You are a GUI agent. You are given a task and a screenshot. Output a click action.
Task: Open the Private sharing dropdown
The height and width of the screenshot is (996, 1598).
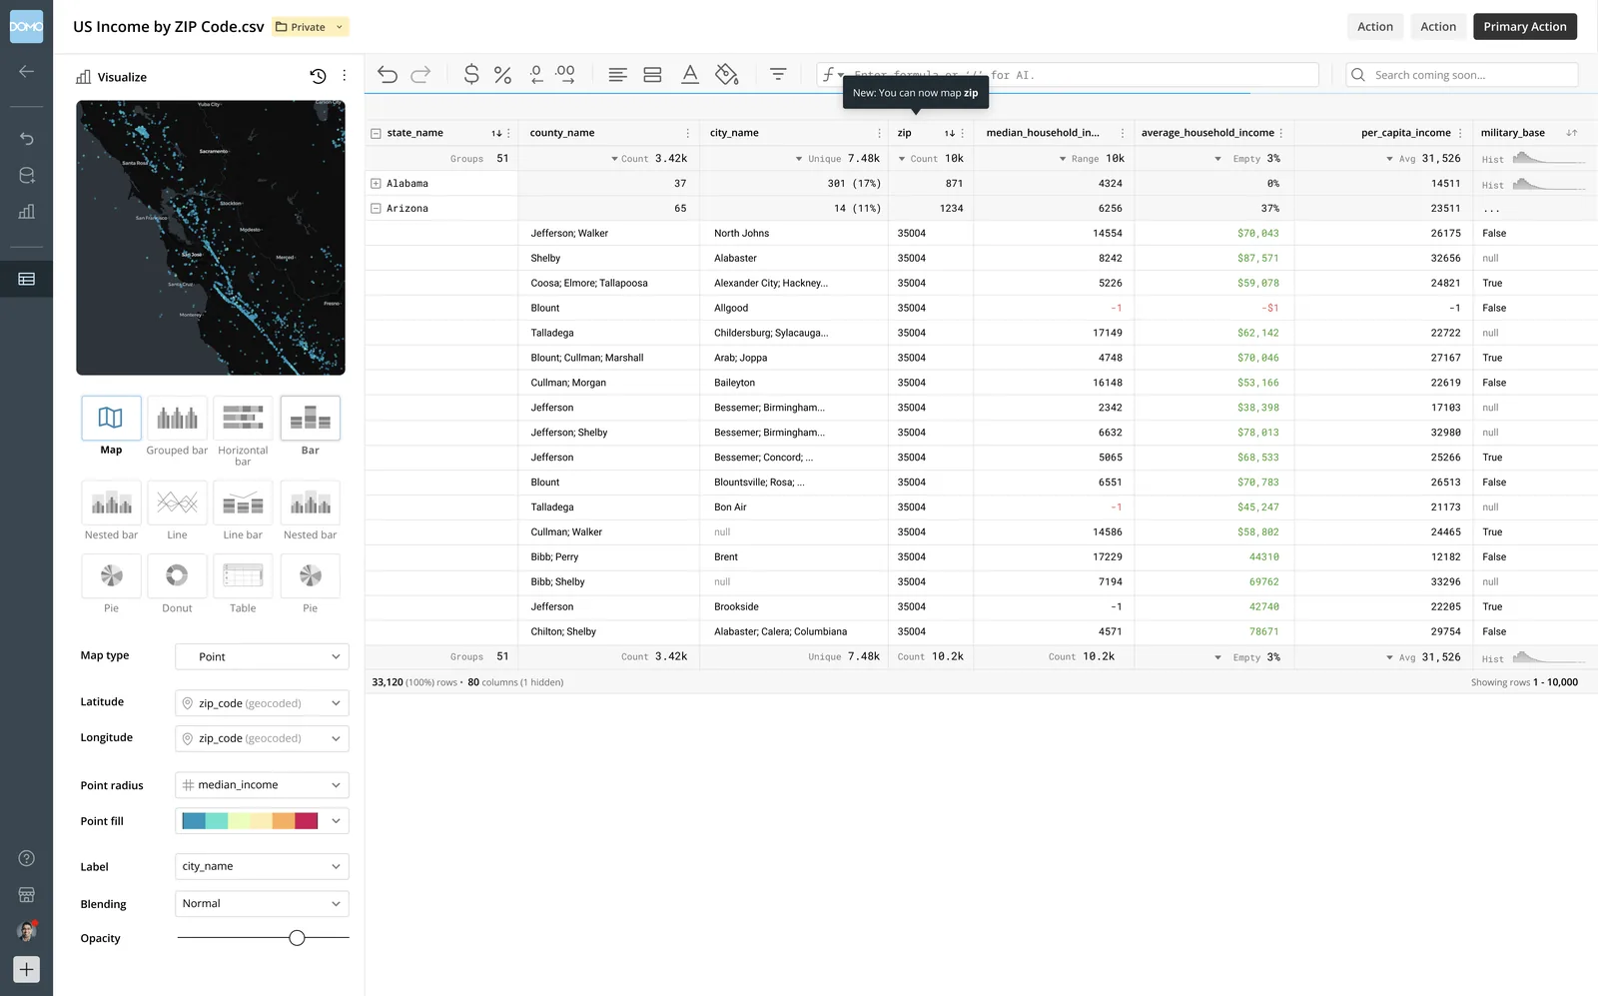pyautogui.click(x=311, y=27)
